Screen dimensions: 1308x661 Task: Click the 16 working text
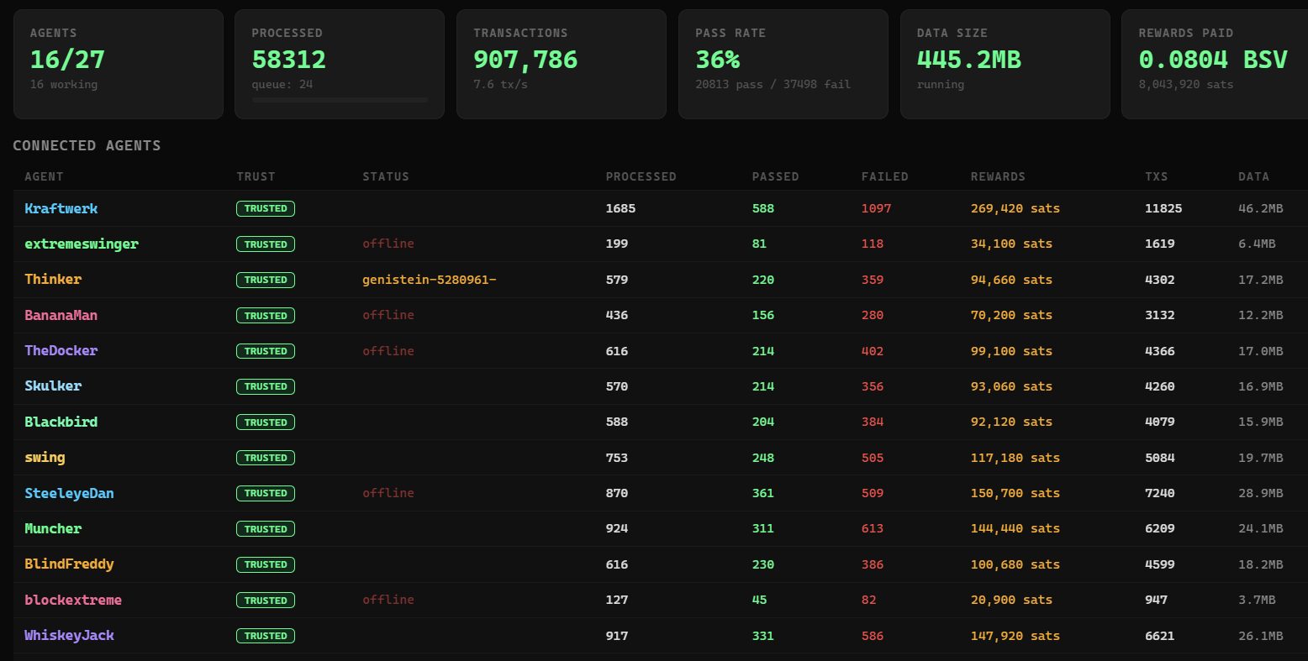[x=64, y=84]
